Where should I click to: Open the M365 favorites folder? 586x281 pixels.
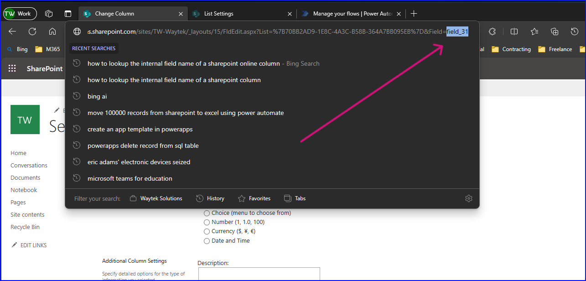(x=47, y=49)
